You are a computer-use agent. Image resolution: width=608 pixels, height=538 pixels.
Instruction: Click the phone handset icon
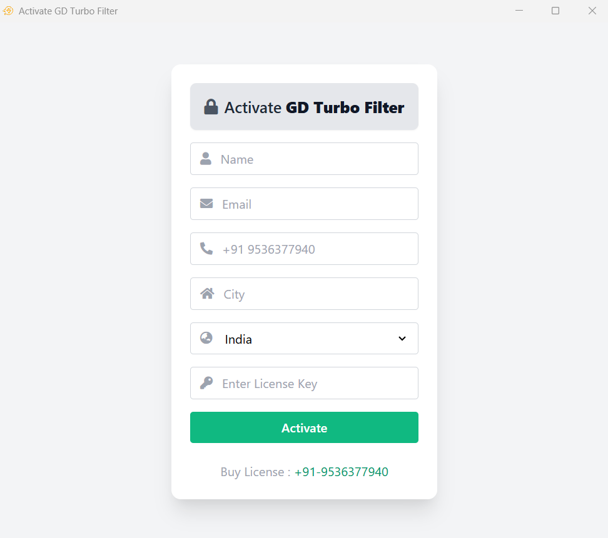pyautogui.click(x=206, y=249)
